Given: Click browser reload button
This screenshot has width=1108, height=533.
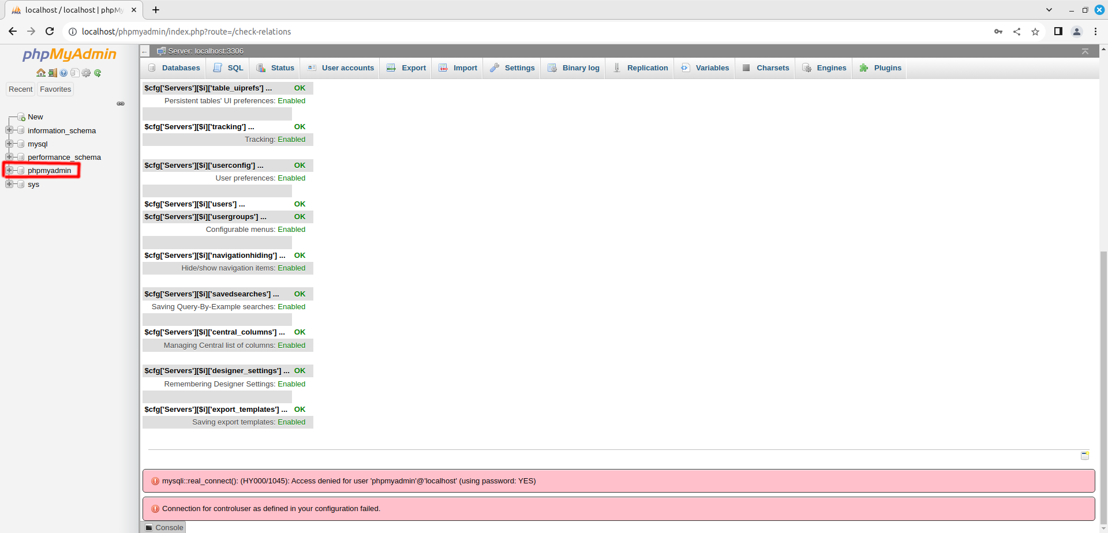Looking at the screenshot, I should pyautogui.click(x=50, y=32).
